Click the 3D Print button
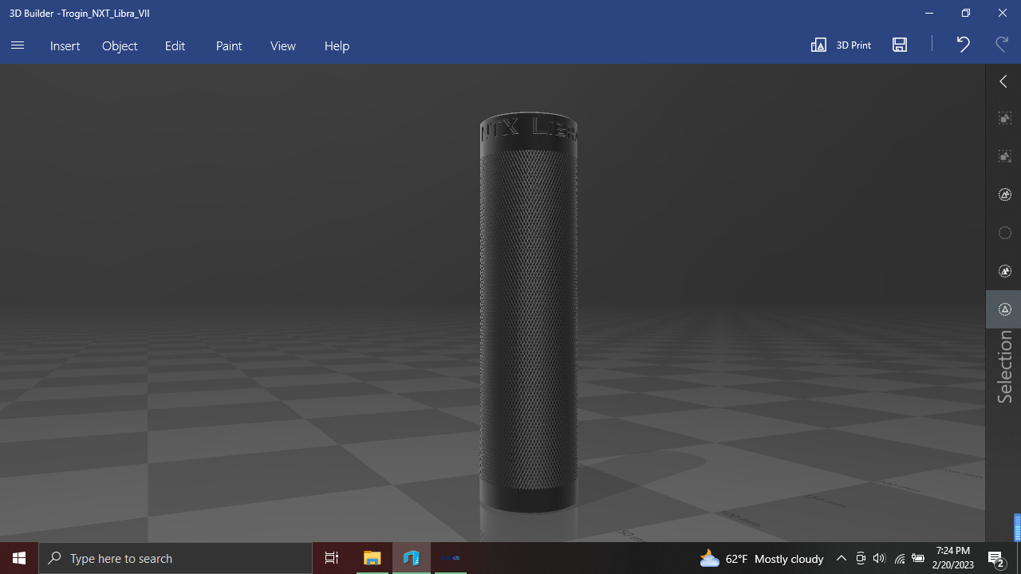The image size is (1021, 574). [842, 45]
